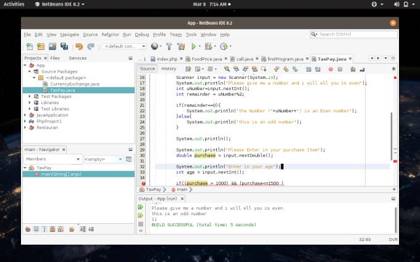Click the Last Edit editor toolbar icon
420x262 pixels.
tap(188, 69)
